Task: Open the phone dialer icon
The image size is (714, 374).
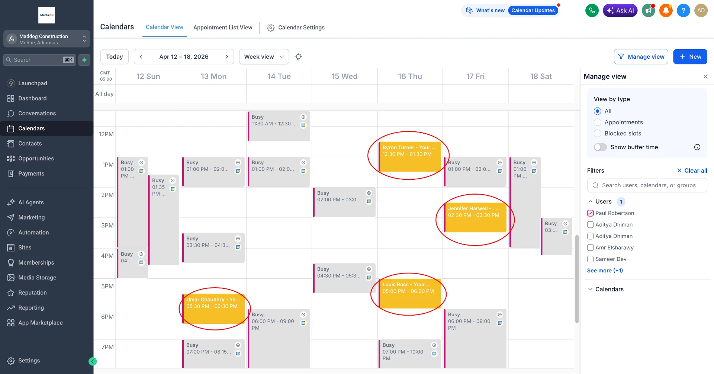Action: tap(592, 10)
